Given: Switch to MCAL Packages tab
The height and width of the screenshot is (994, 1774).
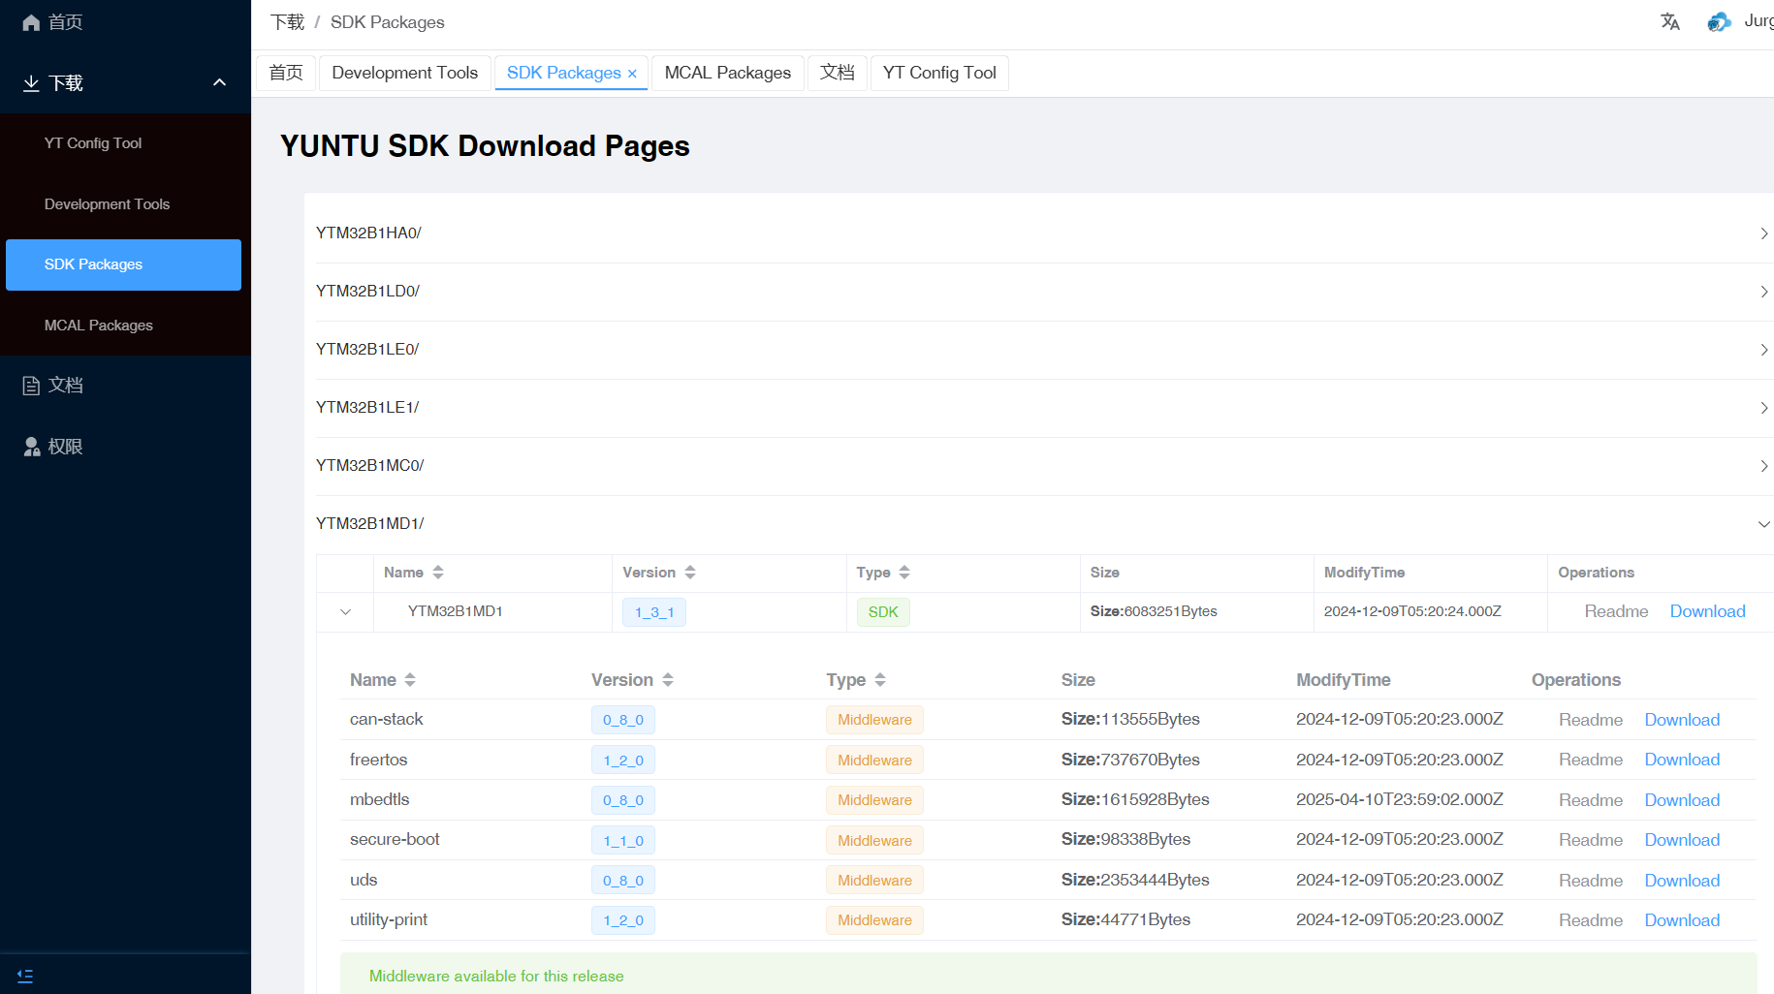Looking at the screenshot, I should pos(728,73).
